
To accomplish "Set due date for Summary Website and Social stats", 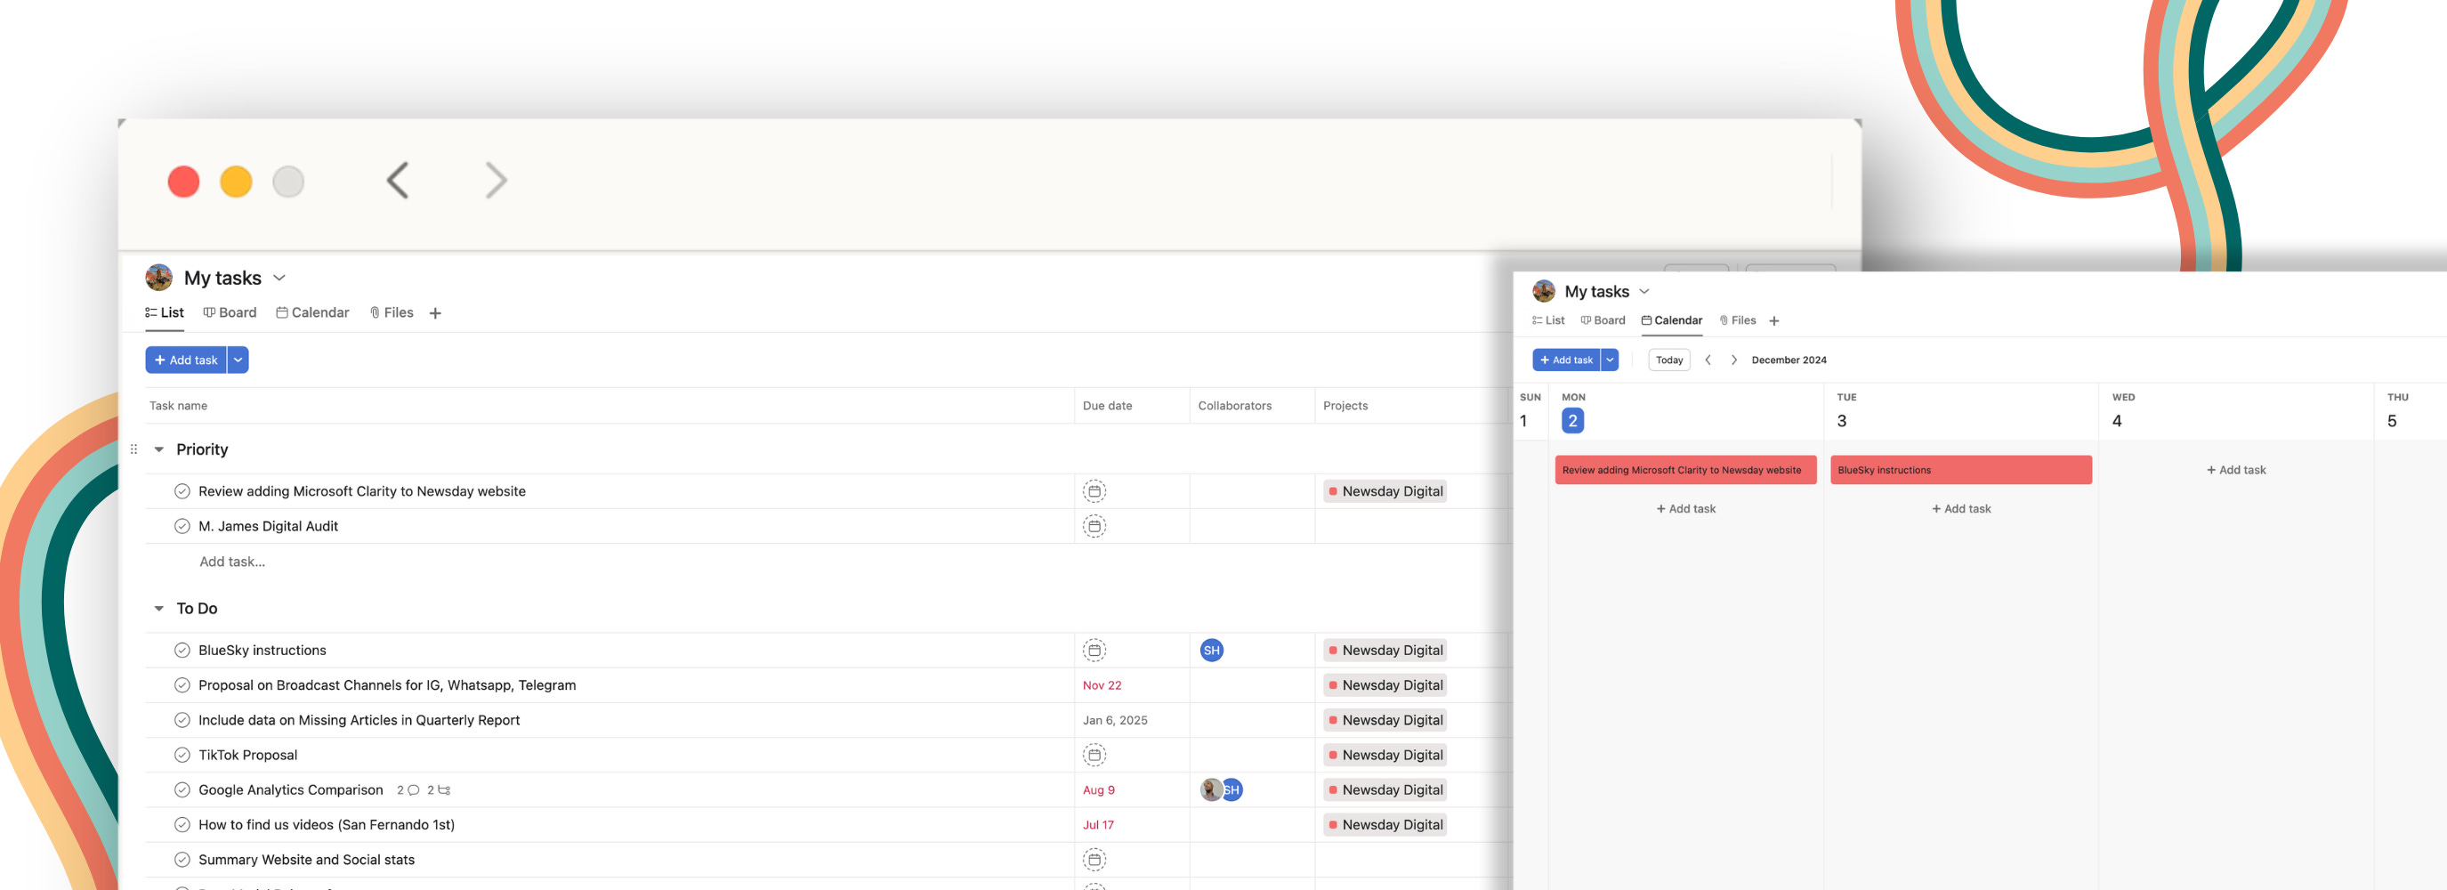I will (x=1094, y=860).
